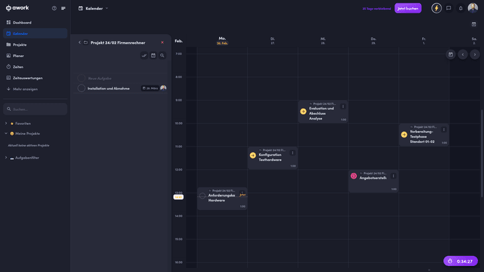The height and width of the screenshot is (272, 484).
Task: Select Di. 27. column header
Action: click(272, 41)
